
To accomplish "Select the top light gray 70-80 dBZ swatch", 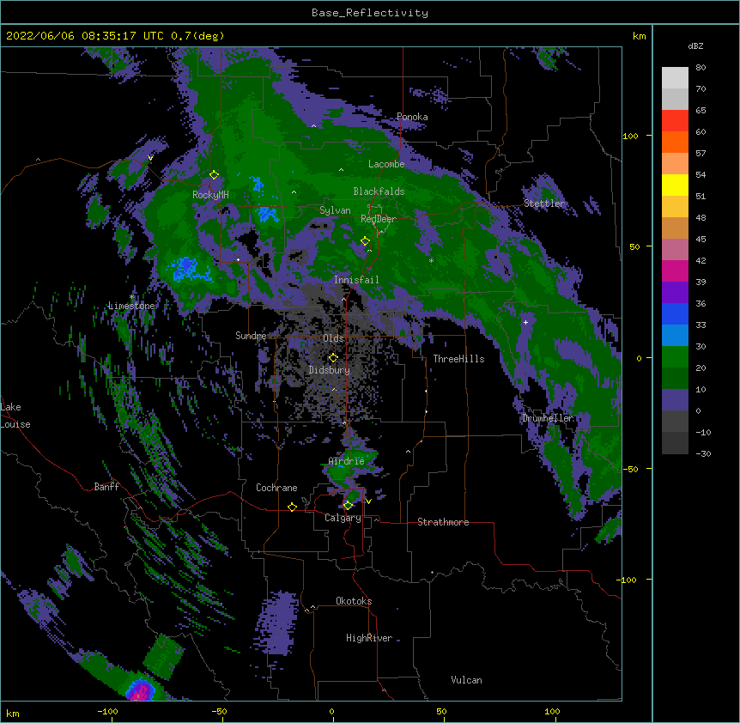I will coord(675,78).
